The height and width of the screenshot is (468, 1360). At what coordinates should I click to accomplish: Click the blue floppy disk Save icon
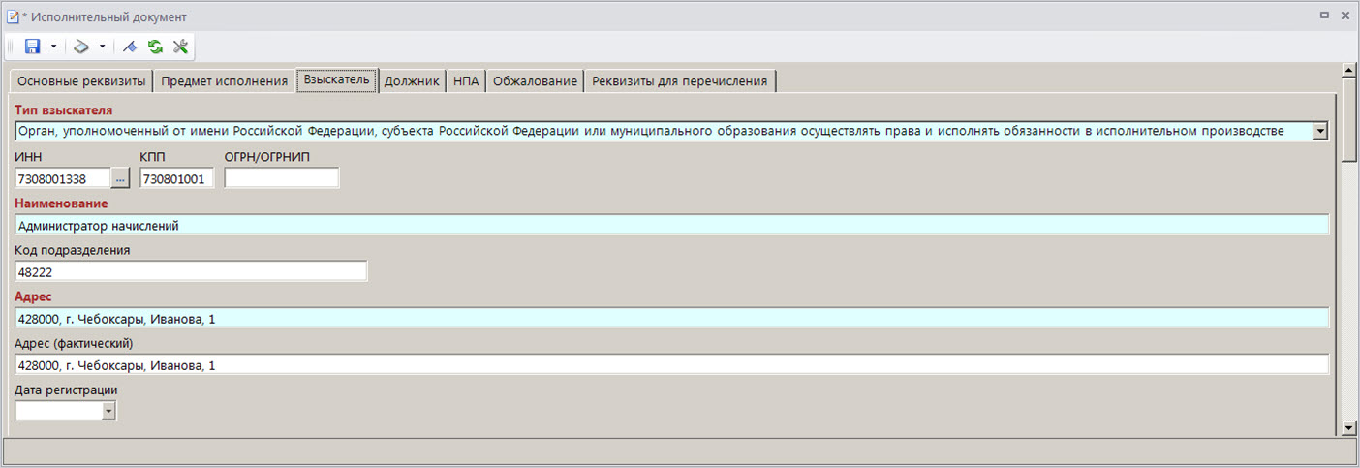(32, 47)
